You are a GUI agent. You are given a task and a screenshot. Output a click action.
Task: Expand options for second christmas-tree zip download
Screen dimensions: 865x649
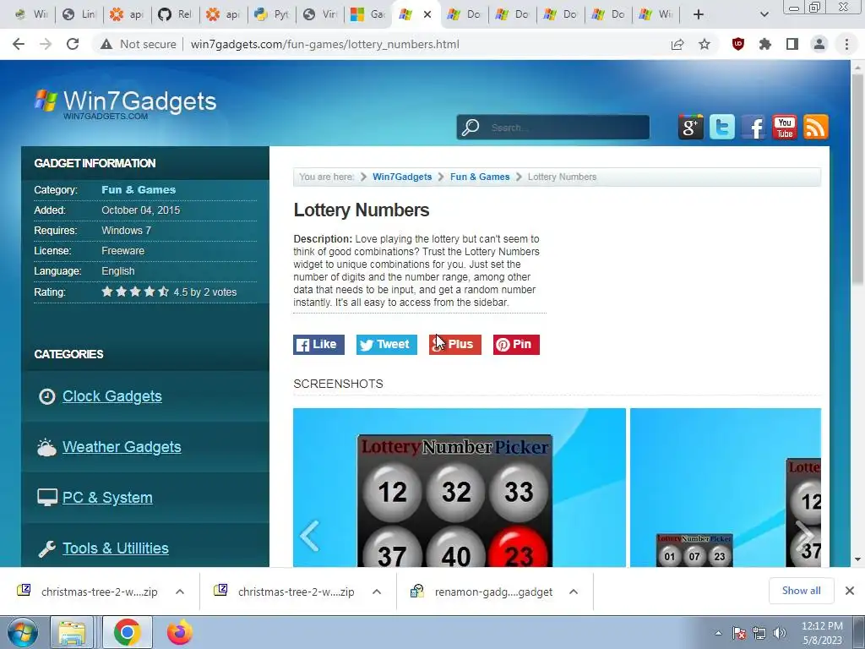click(x=377, y=592)
